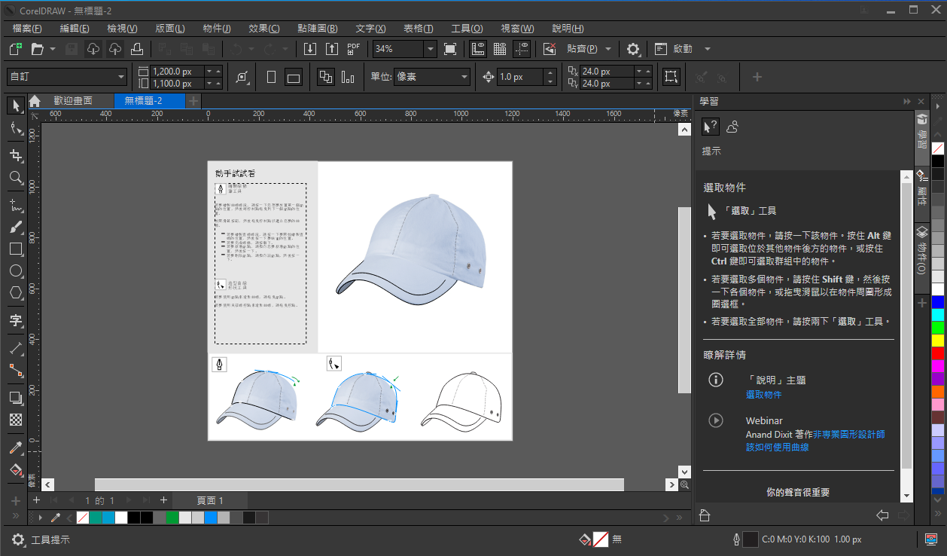Screen dimensions: 947x556
Task: Open the 點陣圖(B) menu
Action: 318,29
